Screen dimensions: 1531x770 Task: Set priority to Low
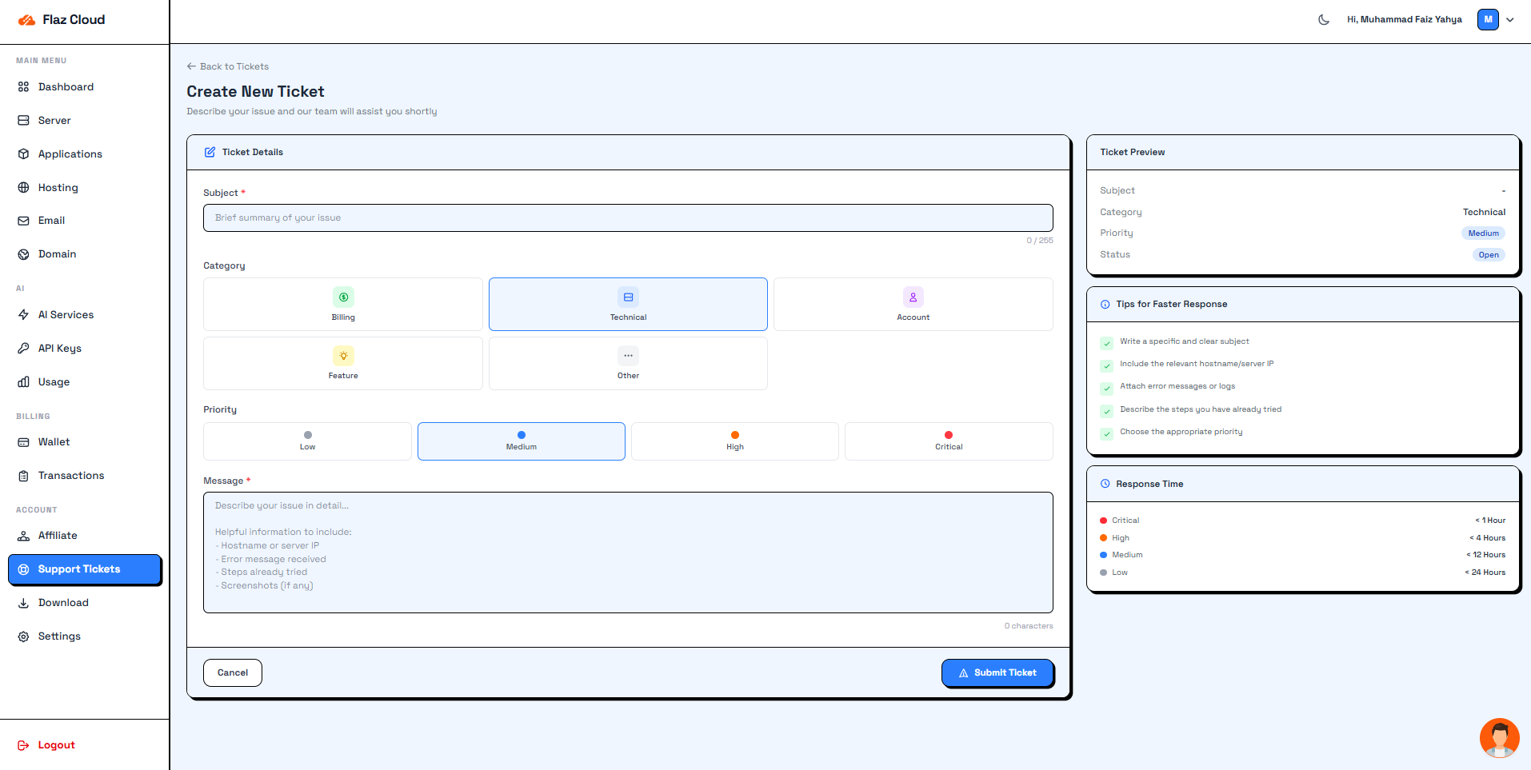pos(307,441)
